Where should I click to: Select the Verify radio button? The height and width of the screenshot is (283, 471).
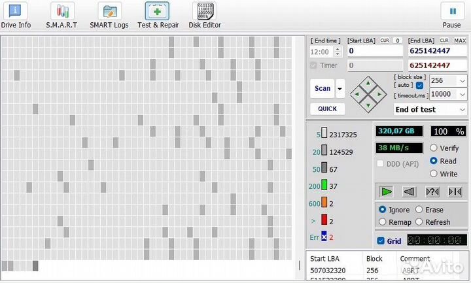pos(434,148)
